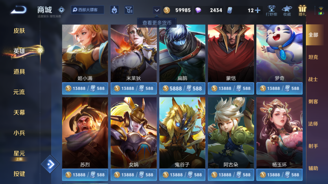This screenshot has height=184, width=328.
Task: Filter heroes by 刺客 class
Action: [x=313, y=102]
